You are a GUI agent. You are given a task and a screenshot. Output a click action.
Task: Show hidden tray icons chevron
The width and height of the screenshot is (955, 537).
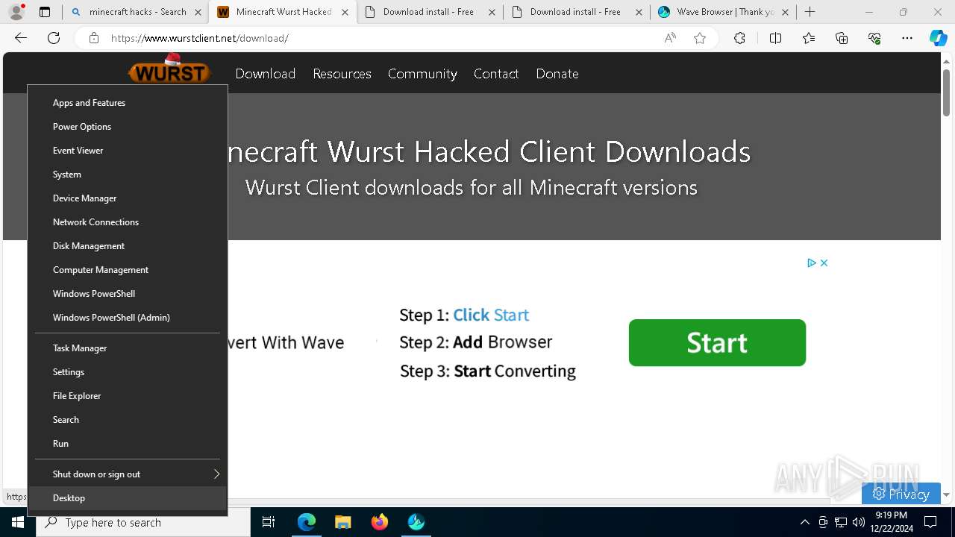pyautogui.click(x=804, y=522)
